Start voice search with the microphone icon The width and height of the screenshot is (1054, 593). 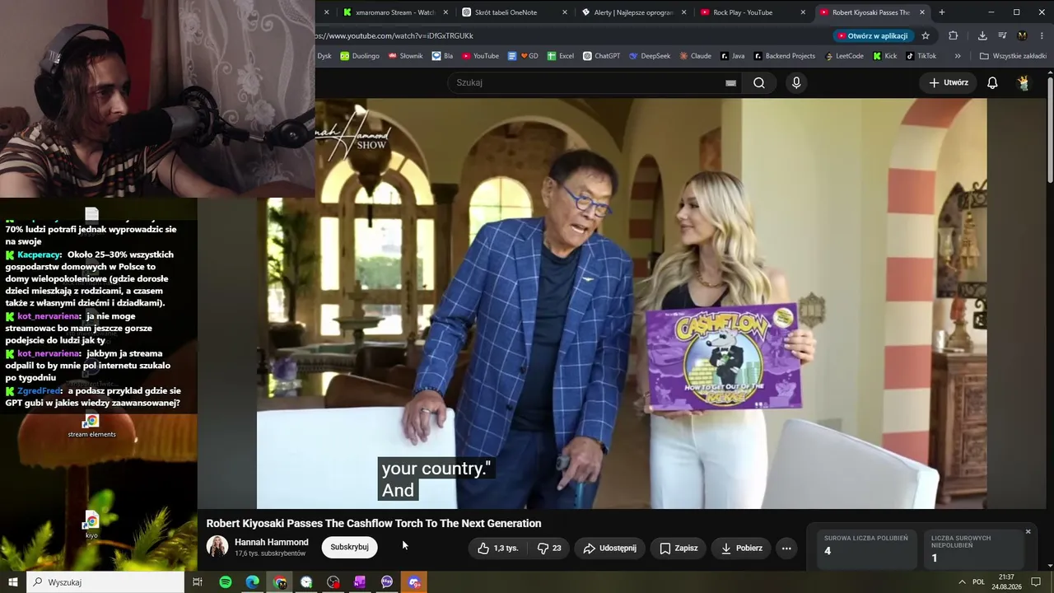[x=795, y=82]
